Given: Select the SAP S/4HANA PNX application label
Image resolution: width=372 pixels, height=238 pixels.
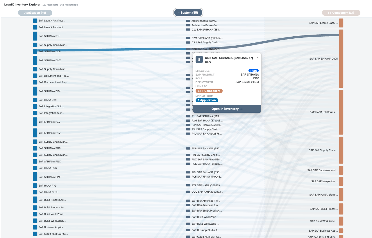Looking at the screenshot, I should 49,162.
